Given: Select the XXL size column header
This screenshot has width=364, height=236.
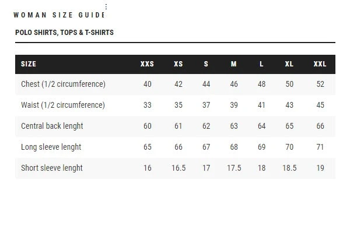Looking at the screenshot, I should 320,64.
